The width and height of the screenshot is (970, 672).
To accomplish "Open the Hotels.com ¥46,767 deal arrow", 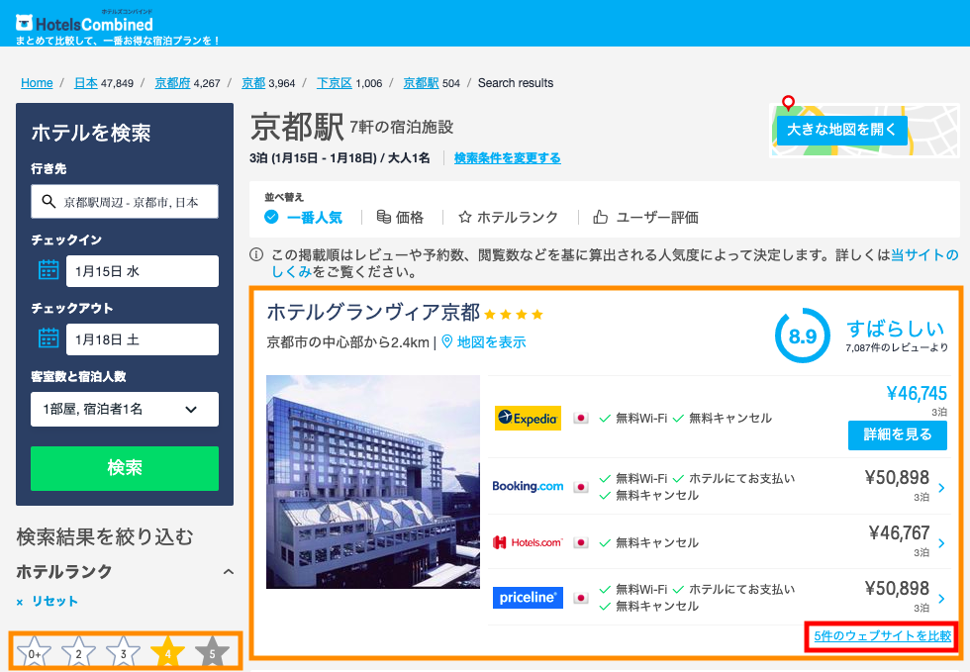I will point(941,543).
